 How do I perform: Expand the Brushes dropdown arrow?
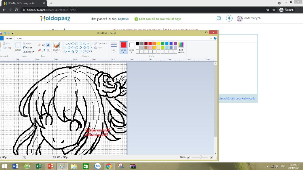click(x=57, y=52)
